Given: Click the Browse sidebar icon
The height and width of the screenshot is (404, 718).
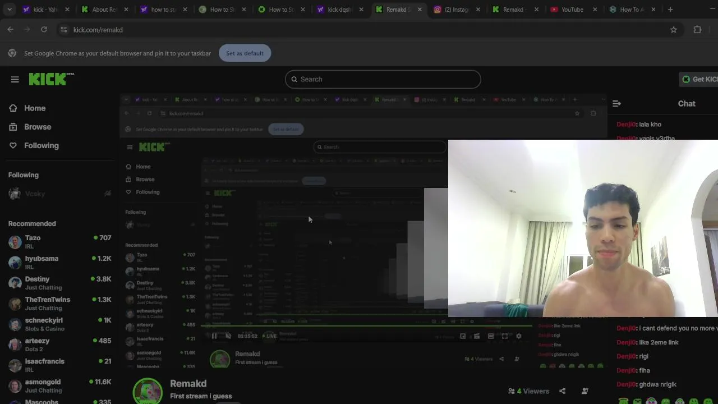Looking at the screenshot, I should [x=13, y=127].
